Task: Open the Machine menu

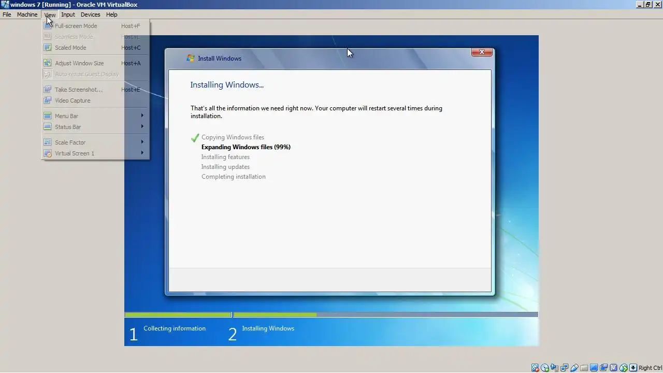Action: point(27,15)
